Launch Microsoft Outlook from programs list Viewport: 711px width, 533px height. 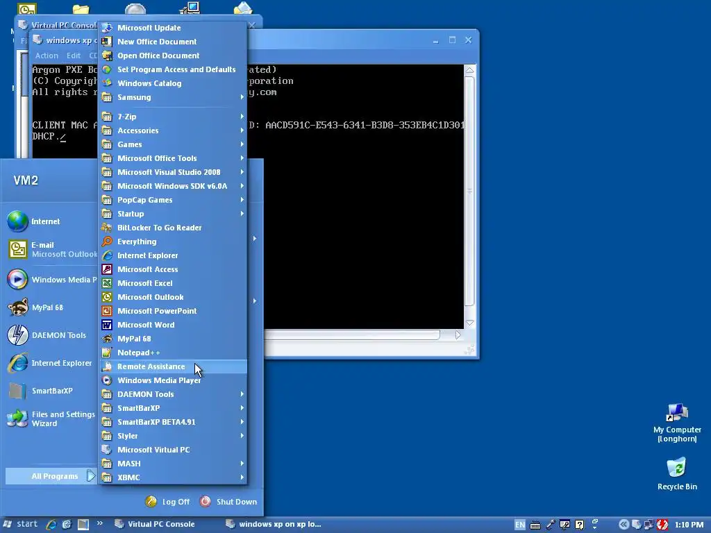[173, 297]
